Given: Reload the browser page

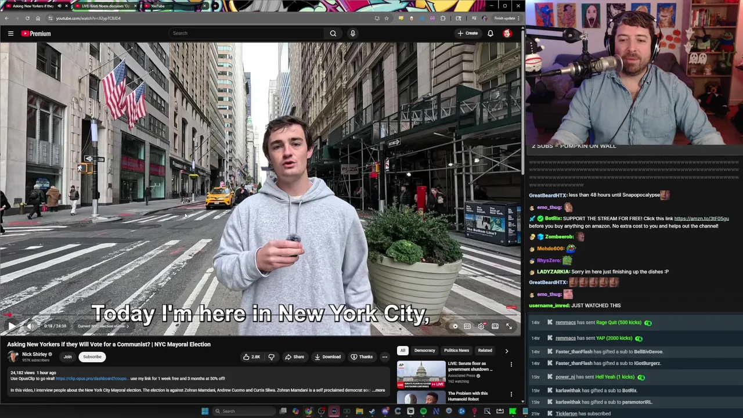Looking at the screenshot, I should coord(27,18).
